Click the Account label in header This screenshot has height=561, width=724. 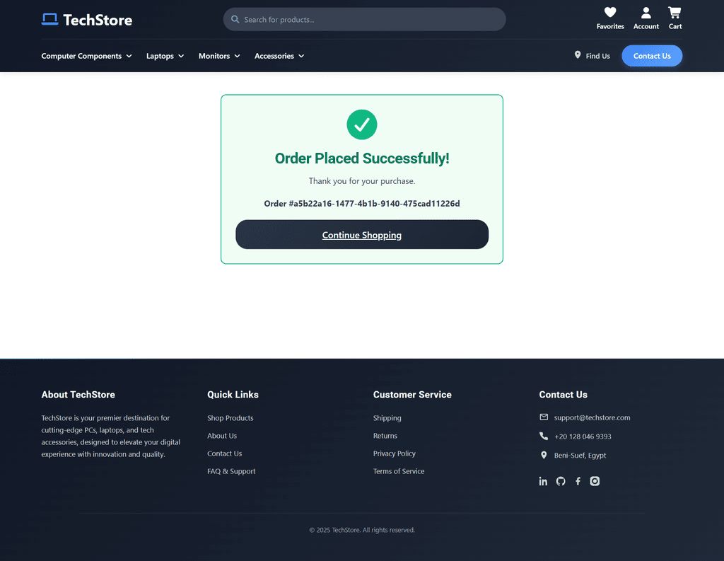click(646, 26)
